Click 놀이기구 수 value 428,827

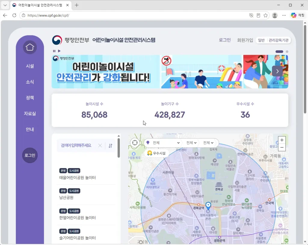pyautogui.click(x=170, y=115)
